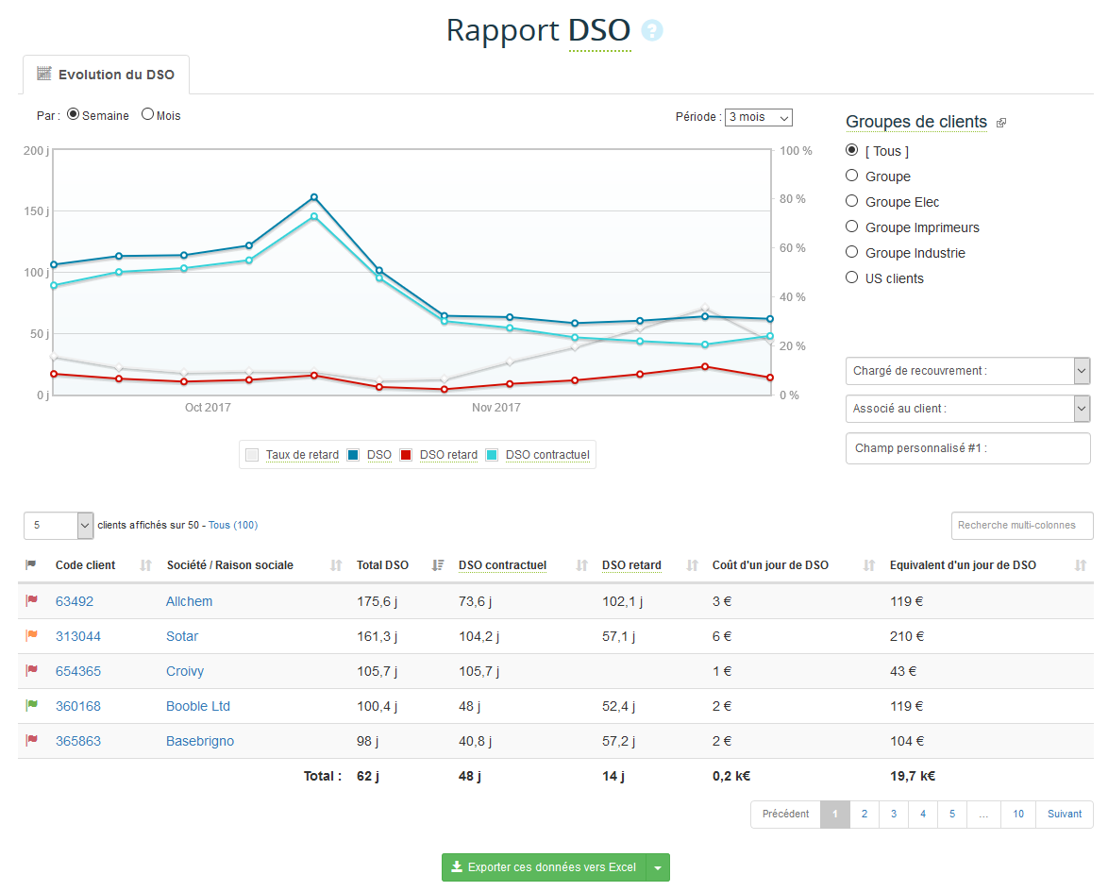
Task: Toggle the Taux de retard legend swatch
Action: click(252, 454)
